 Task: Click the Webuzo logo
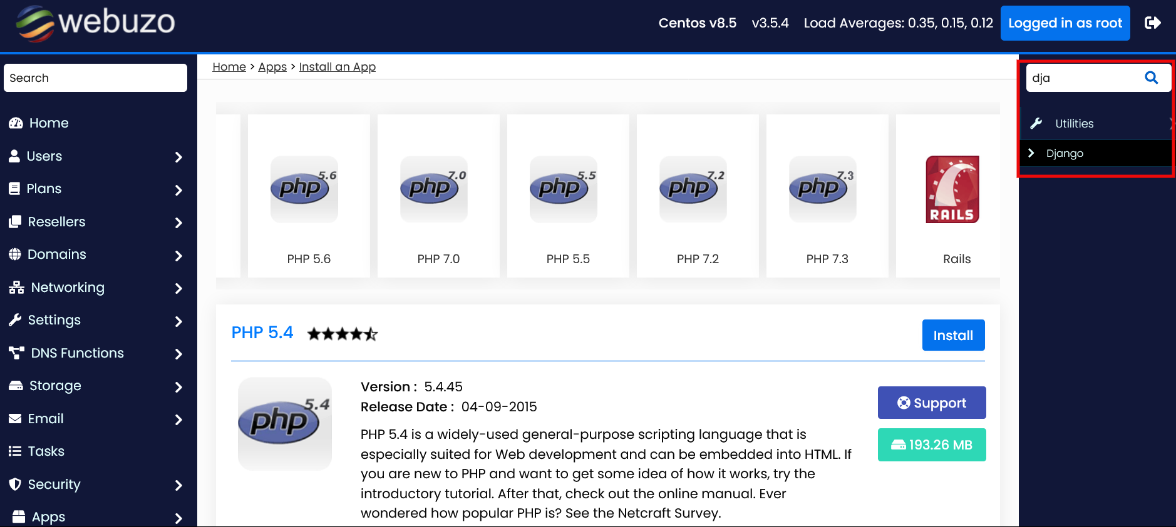click(95, 23)
